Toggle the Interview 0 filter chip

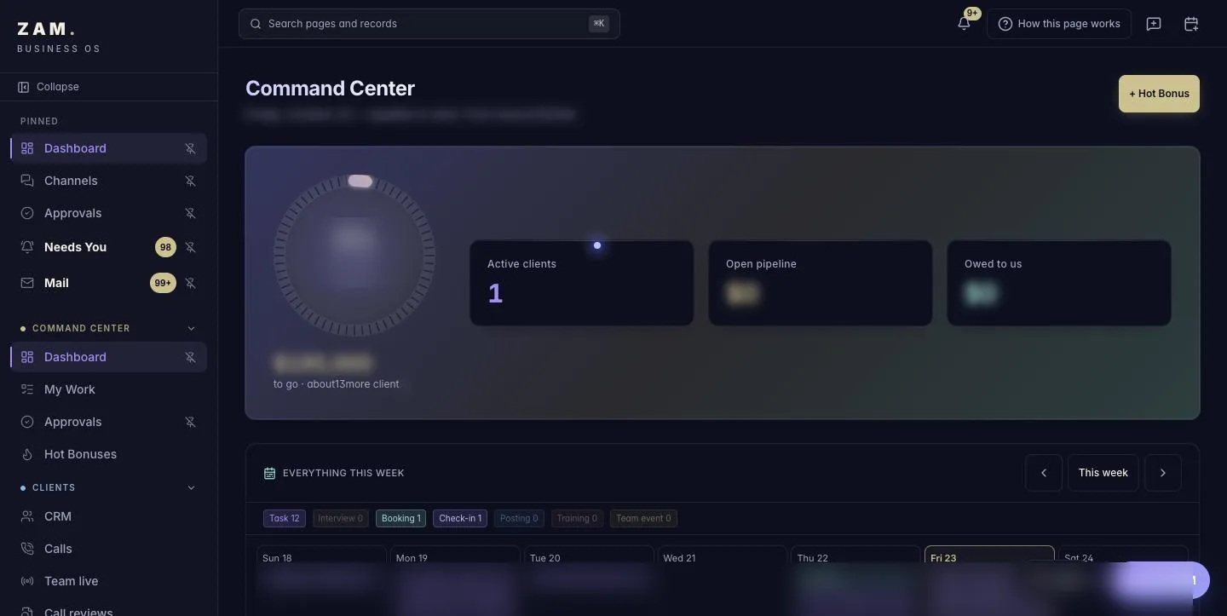[340, 518]
